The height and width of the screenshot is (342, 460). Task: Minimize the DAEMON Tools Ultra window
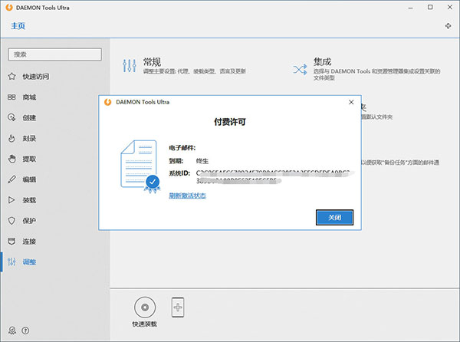pos(410,8)
